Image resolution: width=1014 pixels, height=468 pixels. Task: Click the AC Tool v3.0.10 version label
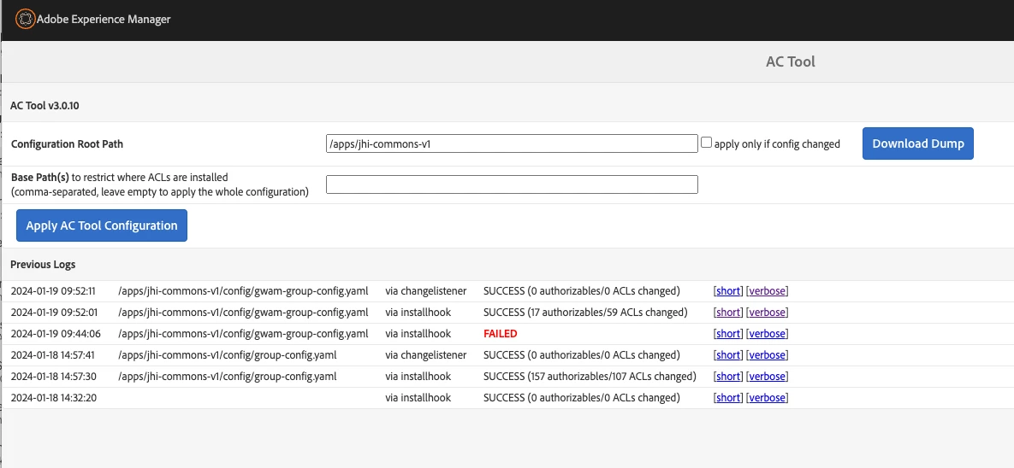tap(44, 106)
